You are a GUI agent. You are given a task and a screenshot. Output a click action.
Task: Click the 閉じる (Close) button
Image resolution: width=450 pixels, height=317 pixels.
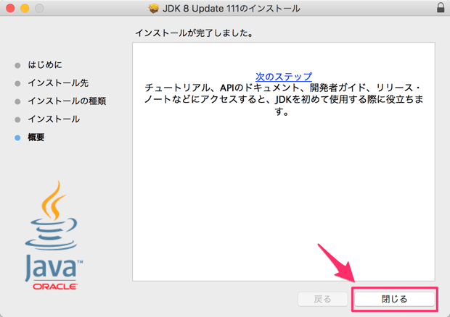click(395, 299)
